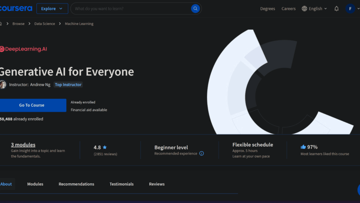Click the info icon beside Recommended experience

[x=202, y=154]
